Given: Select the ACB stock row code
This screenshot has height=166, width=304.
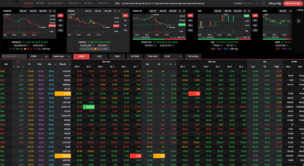Looking at the screenshot, I should click(x=3, y=71).
